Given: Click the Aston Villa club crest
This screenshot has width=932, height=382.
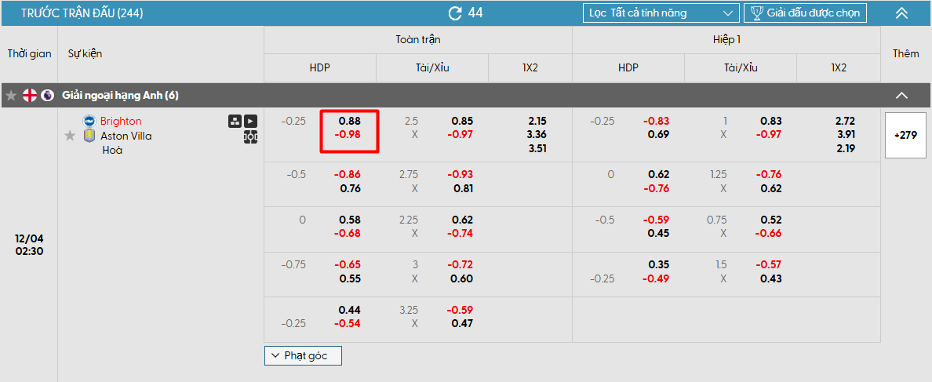Looking at the screenshot, I should point(88,136).
